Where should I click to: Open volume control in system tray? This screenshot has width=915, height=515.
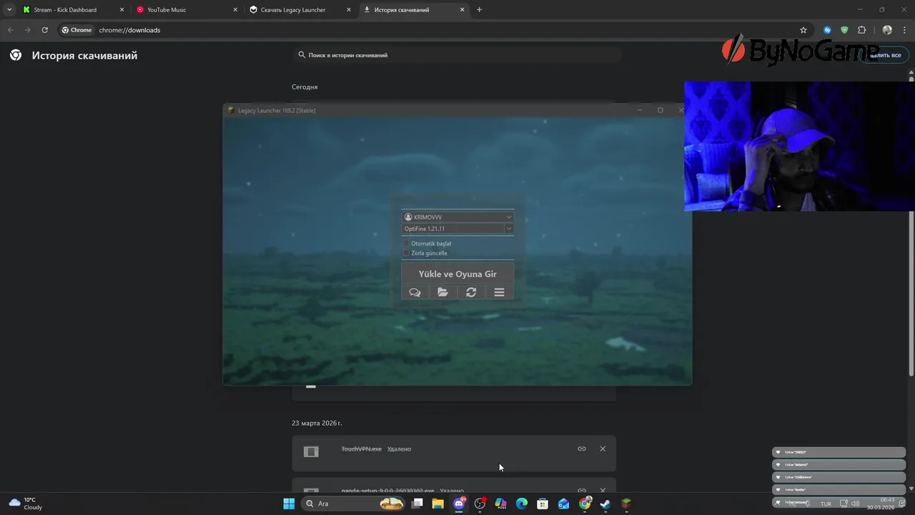tap(856, 504)
